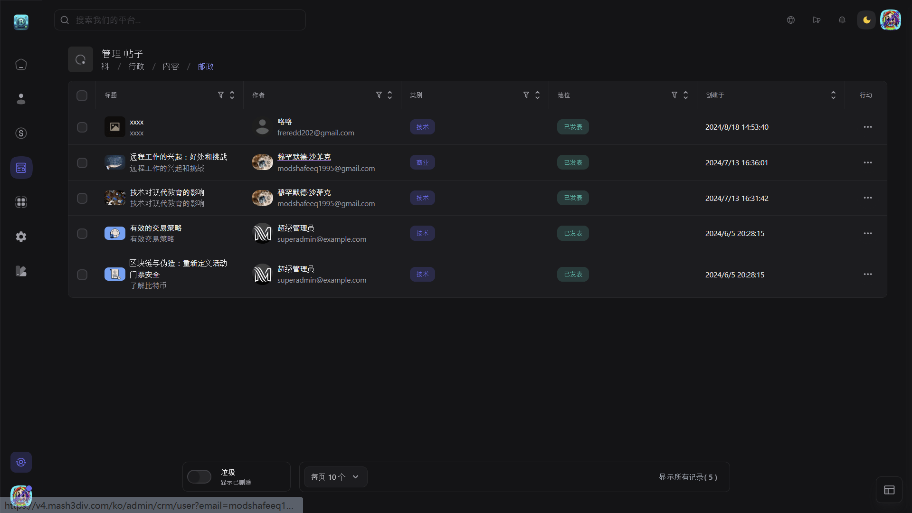This screenshot has height=513, width=912.
Task: Open author link 穆罕默德·沙菲克 in second row
Action: pos(304,157)
